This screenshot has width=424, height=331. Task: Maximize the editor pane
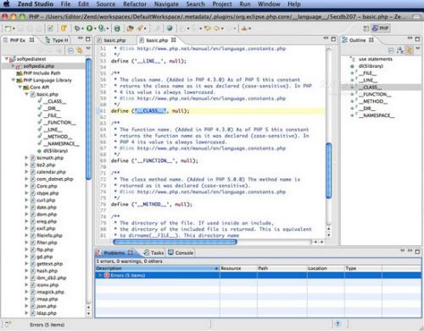[333, 39]
